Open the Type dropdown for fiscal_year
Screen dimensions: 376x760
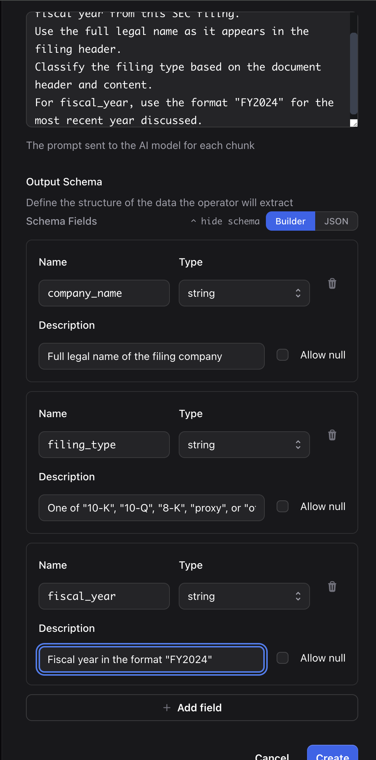coord(244,596)
